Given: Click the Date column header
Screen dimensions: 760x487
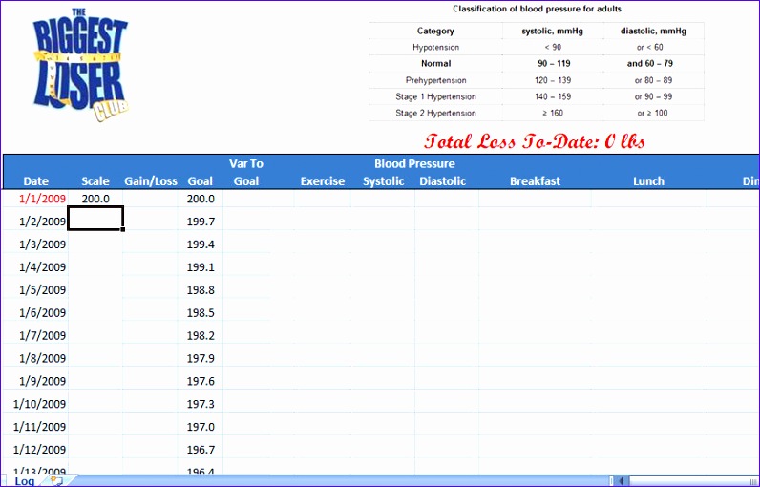Looking at the screenshot, I should point(36,180).
